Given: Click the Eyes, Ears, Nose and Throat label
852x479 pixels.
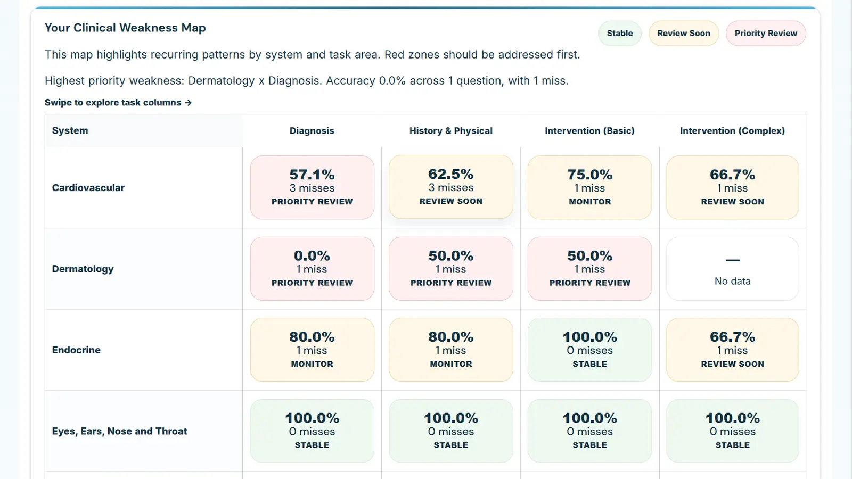Looking at the screenshot, I should (119, 431).
